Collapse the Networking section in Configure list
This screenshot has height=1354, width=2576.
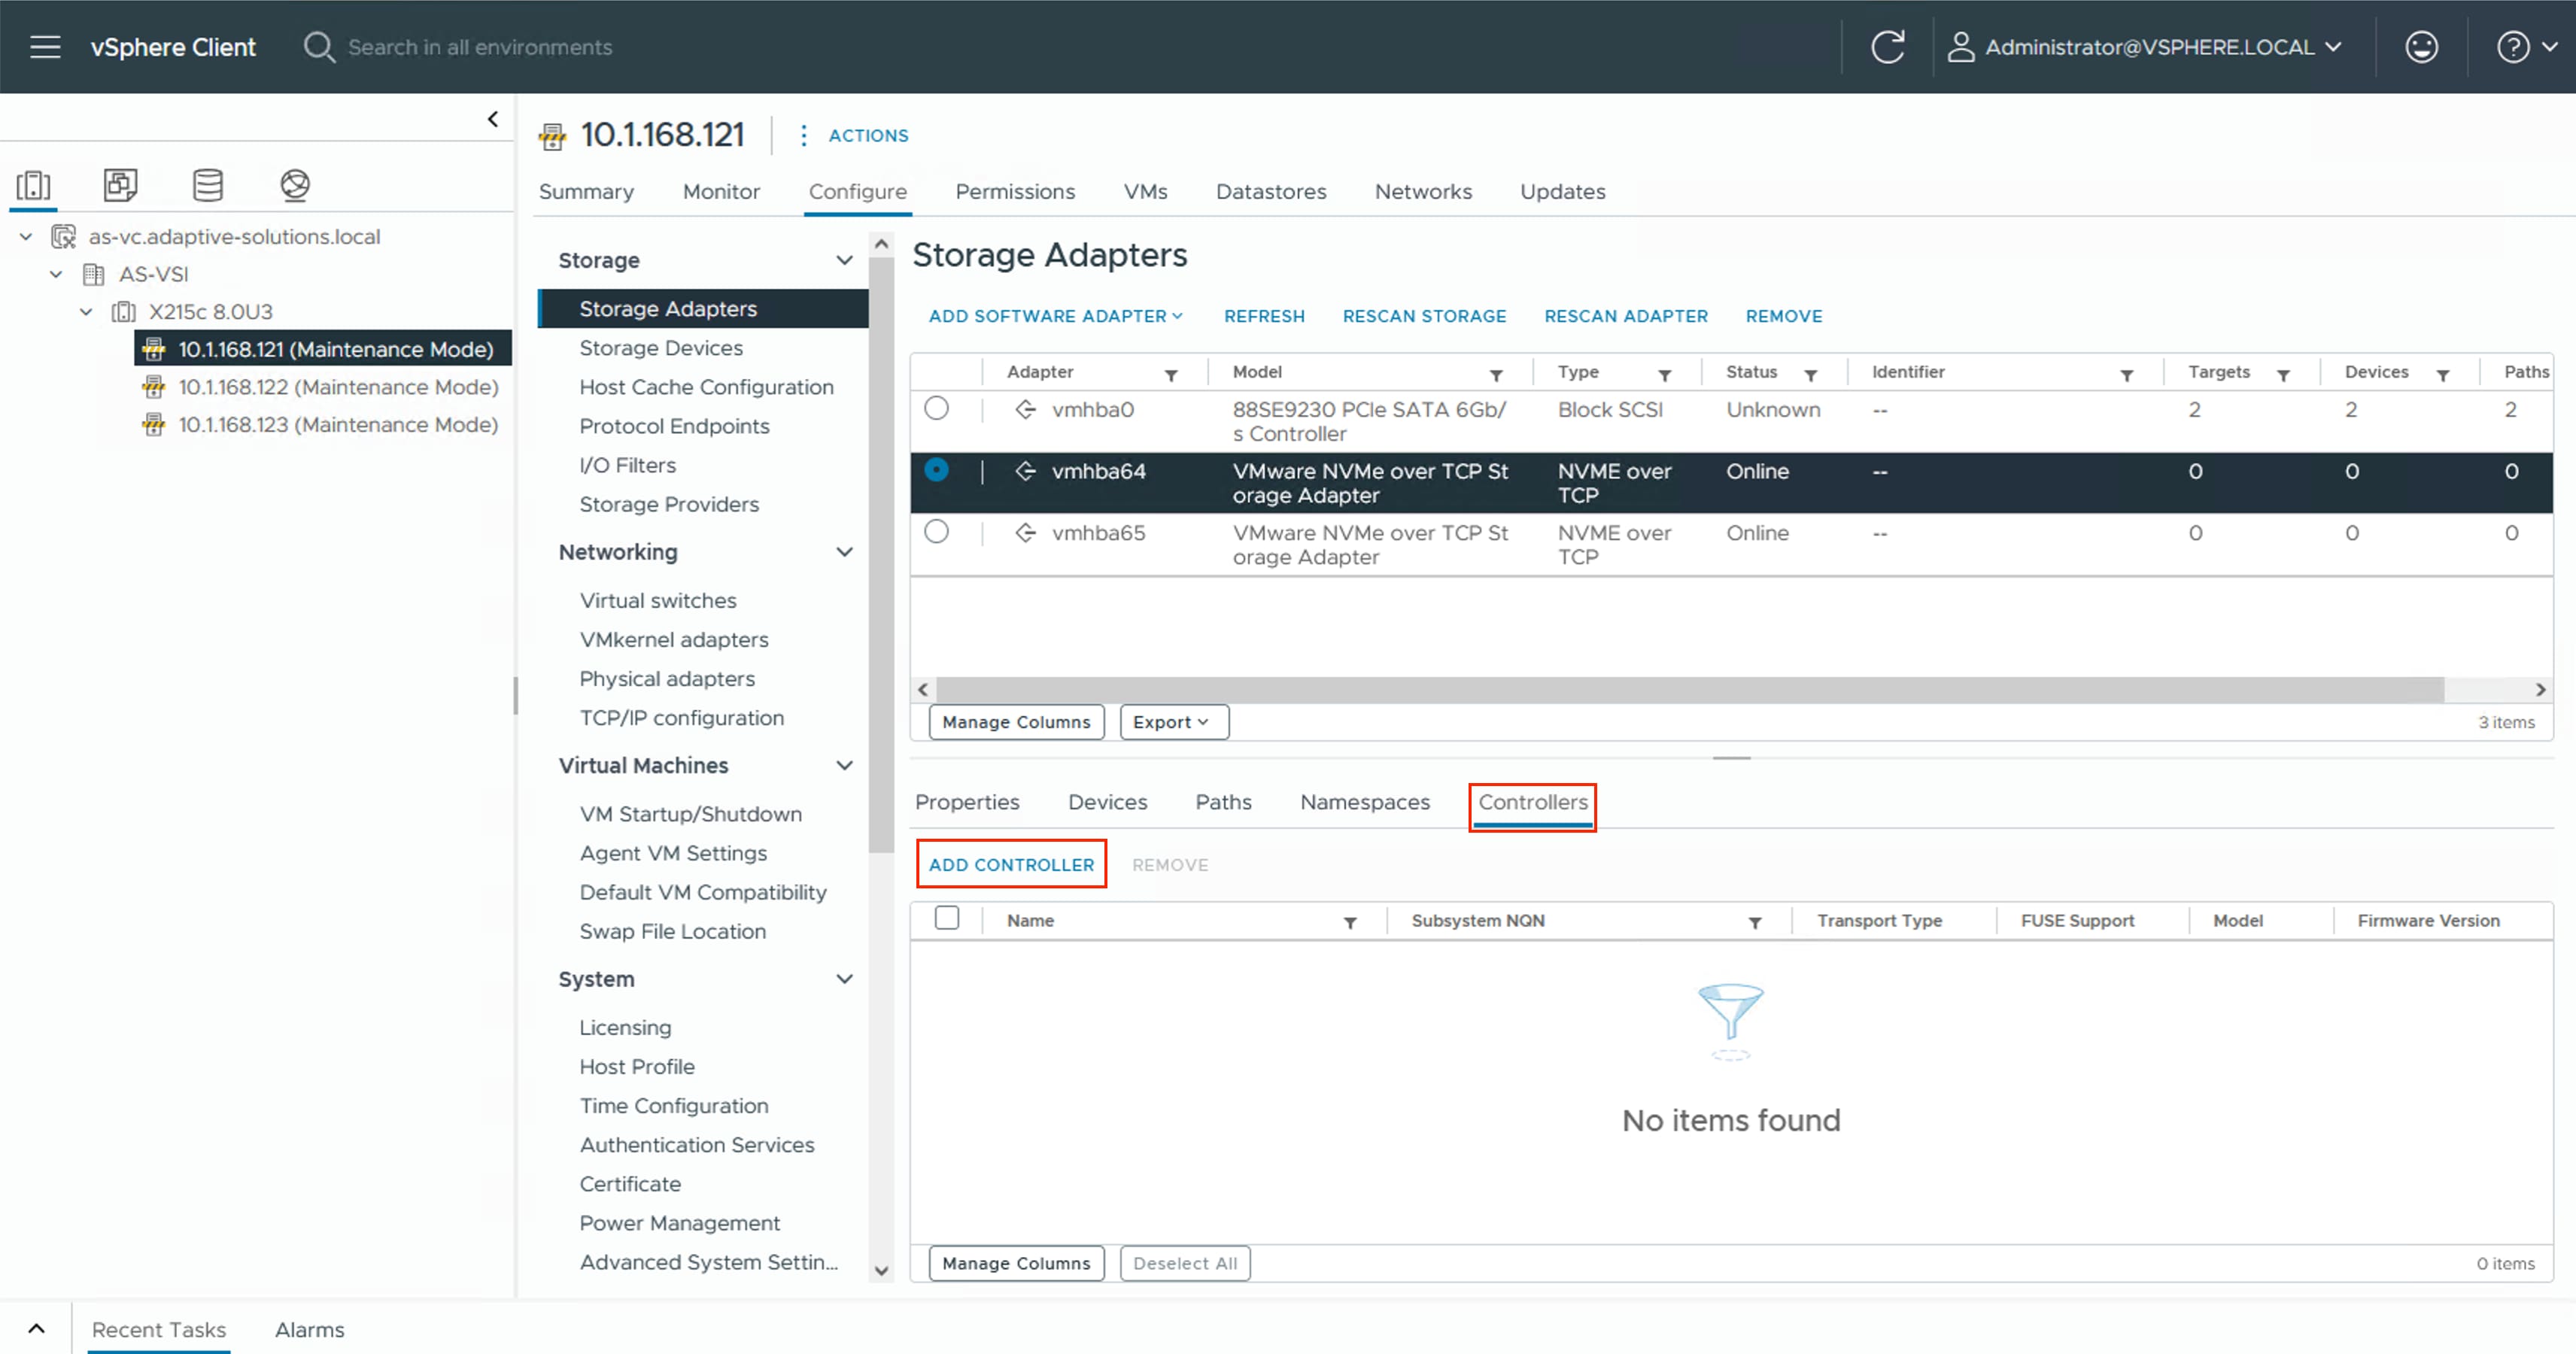tap(845, 551)
